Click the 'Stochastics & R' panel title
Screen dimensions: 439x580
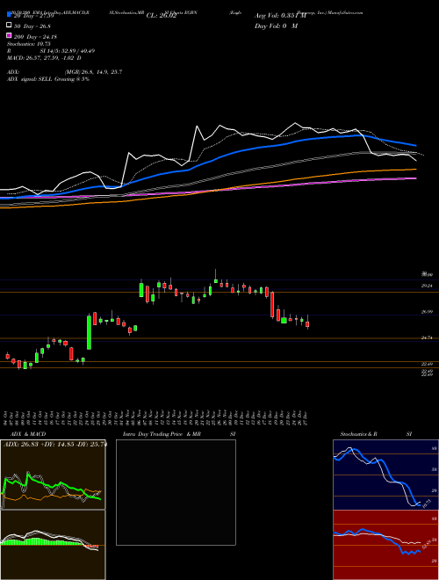coord(359,434)
